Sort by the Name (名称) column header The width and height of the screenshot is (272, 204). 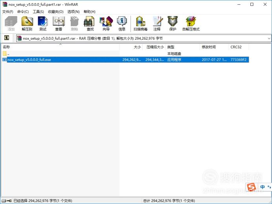61,47
